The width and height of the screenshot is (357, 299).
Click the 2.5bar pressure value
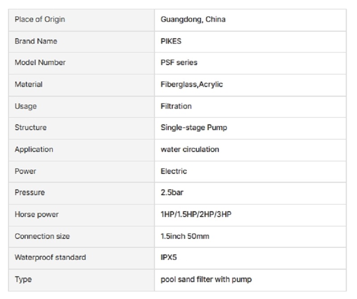point(172,193)
